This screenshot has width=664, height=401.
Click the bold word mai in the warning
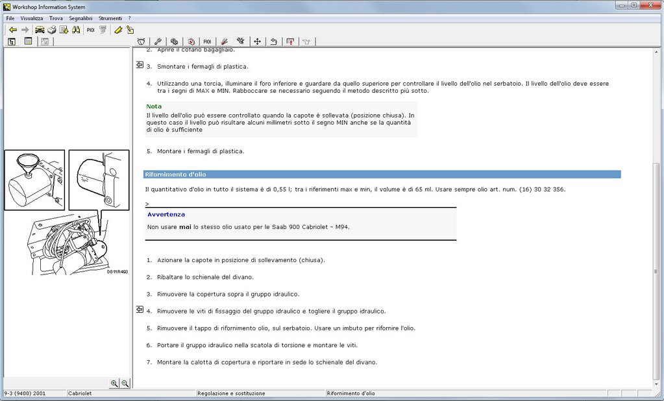pos(185,227)
